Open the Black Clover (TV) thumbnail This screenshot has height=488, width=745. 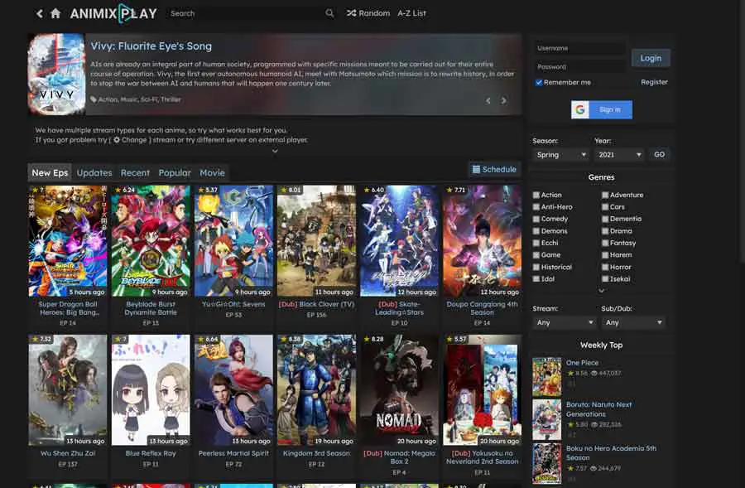click(x=316, y=241)
